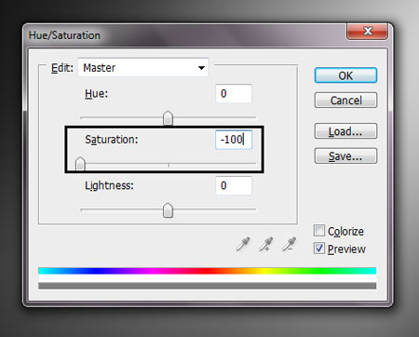Uncheck the Preview checkbox
Viewport: 419px width, 337px height.
(319, 249)
